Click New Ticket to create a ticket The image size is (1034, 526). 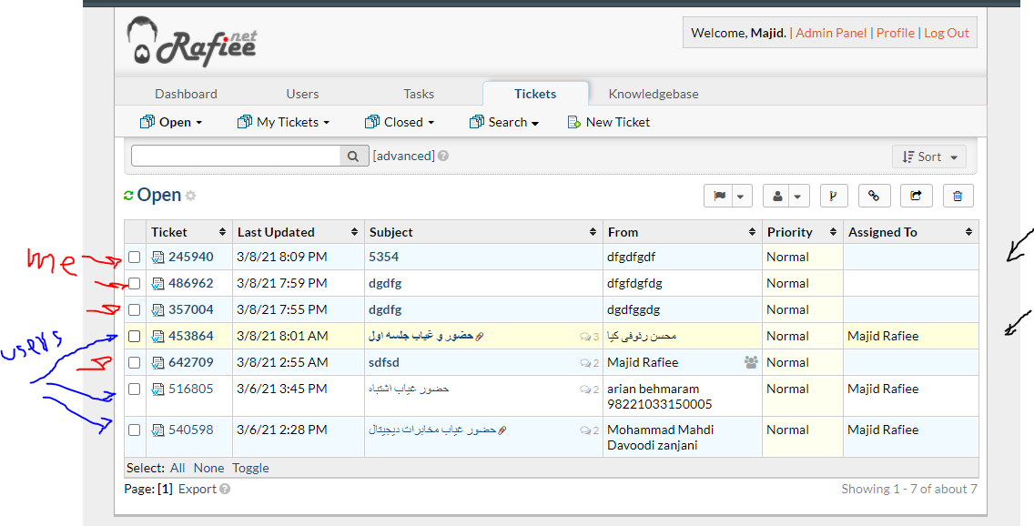pyautogui.click(x=609, y=122)
